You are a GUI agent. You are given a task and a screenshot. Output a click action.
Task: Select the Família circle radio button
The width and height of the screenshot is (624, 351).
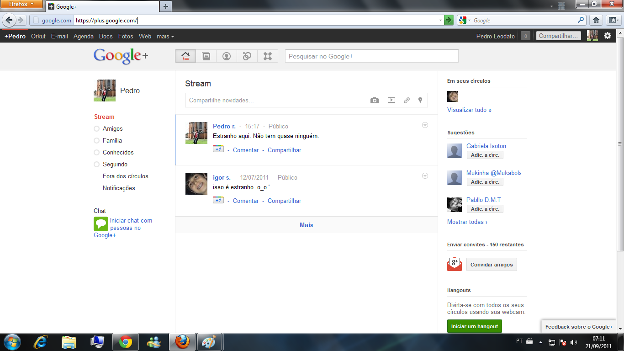click(x=96, y=141)
